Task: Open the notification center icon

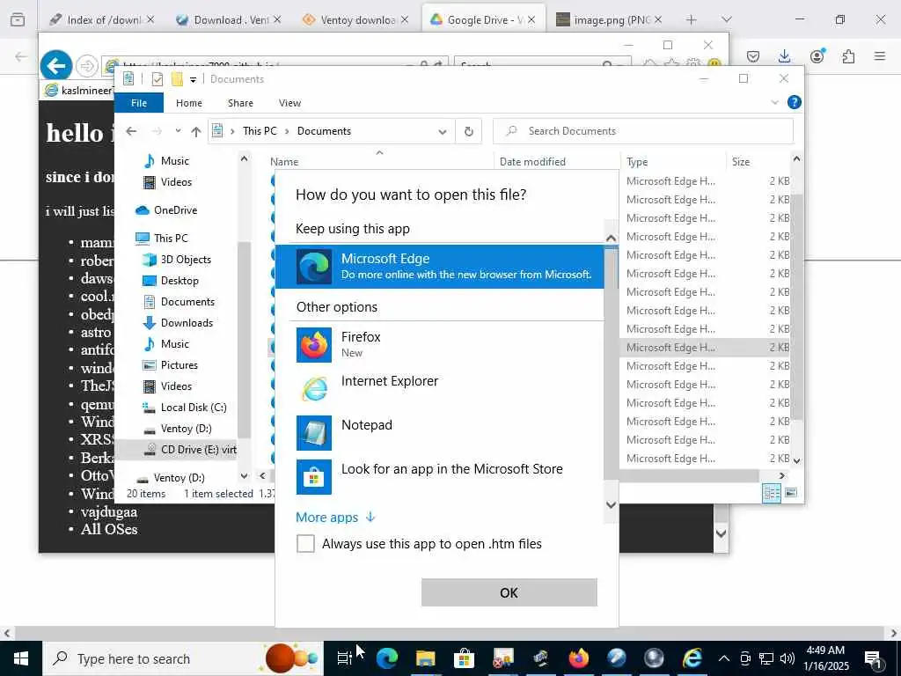Action: [872, 658]
